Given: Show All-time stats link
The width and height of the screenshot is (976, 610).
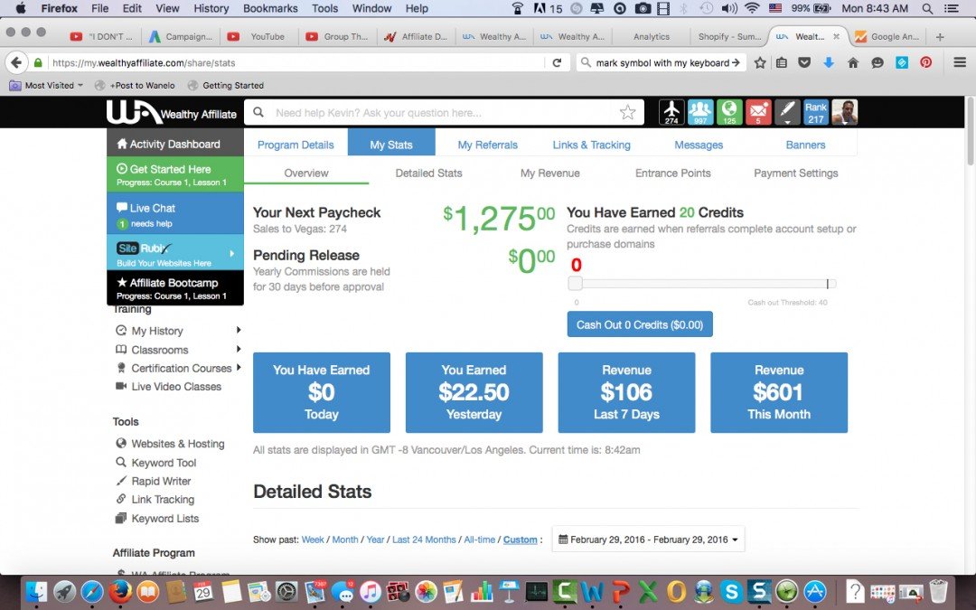Looking at the screenshot, I should (479, 540).
